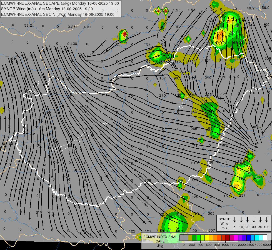The image size is (272, 250).
Task: Click the ECMWF-INDEX-ANAL CAPE legend title
Action: pyautogui.click(x=160, y=239)
